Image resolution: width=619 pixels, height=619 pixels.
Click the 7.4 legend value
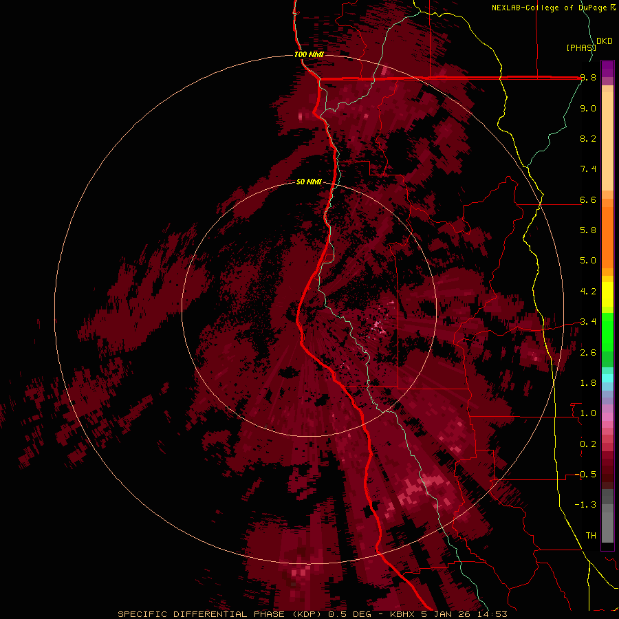tap(588, 169)
